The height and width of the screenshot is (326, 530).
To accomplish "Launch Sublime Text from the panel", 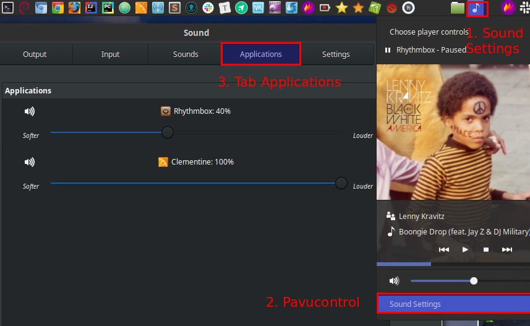I will point(174,7).
